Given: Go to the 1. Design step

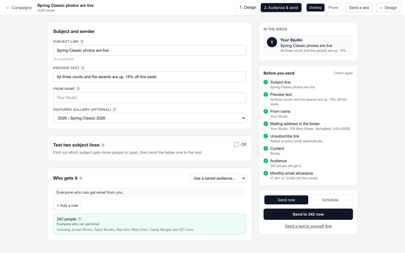Looking at the screenshot, I should coord(248,8).
